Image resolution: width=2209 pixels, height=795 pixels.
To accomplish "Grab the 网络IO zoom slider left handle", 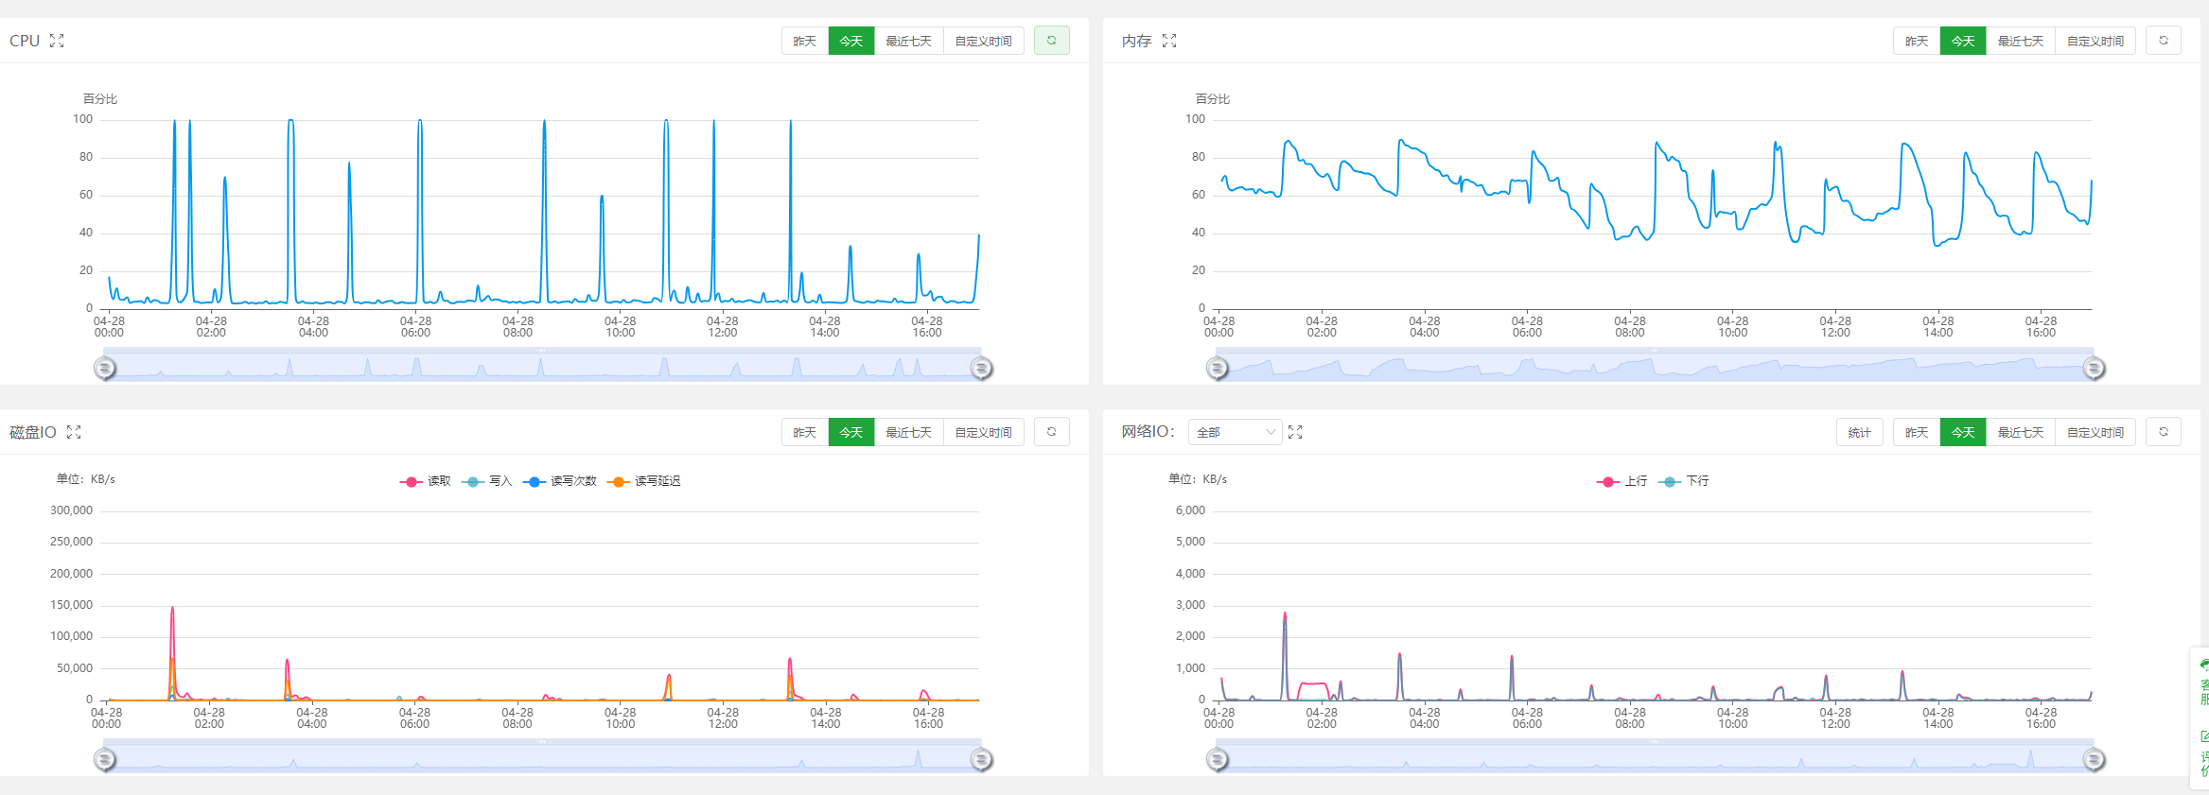I will pyautogui.click(x=1218, y=759).
